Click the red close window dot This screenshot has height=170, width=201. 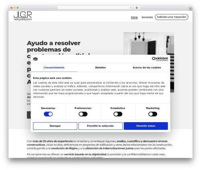[x=12, y=8]
